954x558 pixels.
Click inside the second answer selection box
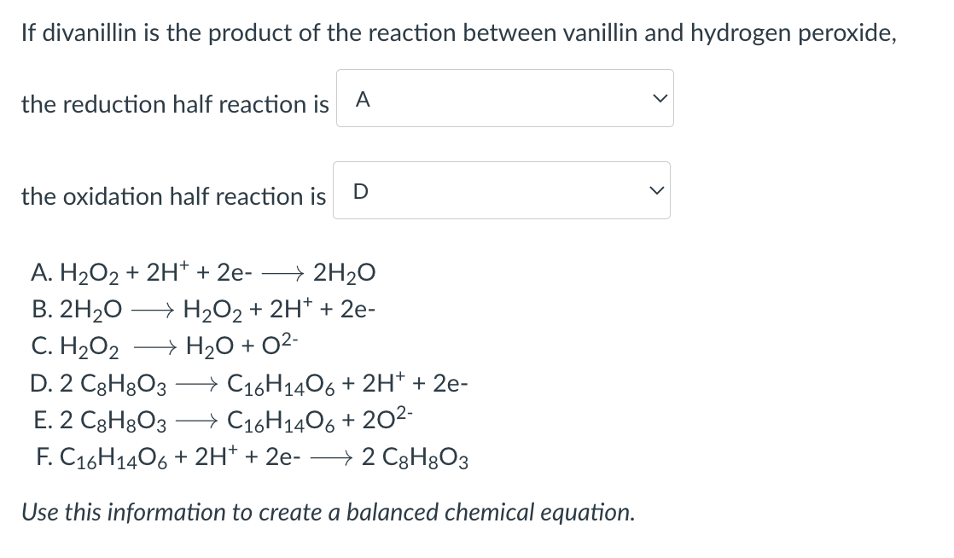click(502, 189)
